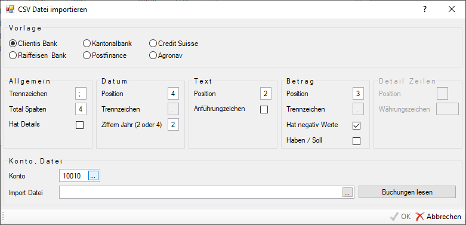Toggle the Anführungzeichen checkbox
This screenshot has width=466, height=225.
coord(264,109)
